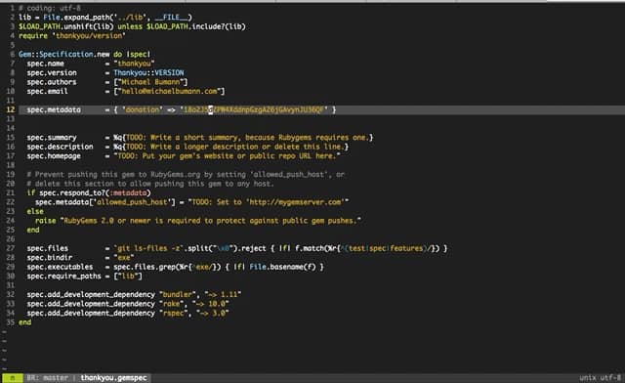This screenshot has width=625, height=383.
Task: Click the `git ls-files -z` command string
Action: pos(148,248)
